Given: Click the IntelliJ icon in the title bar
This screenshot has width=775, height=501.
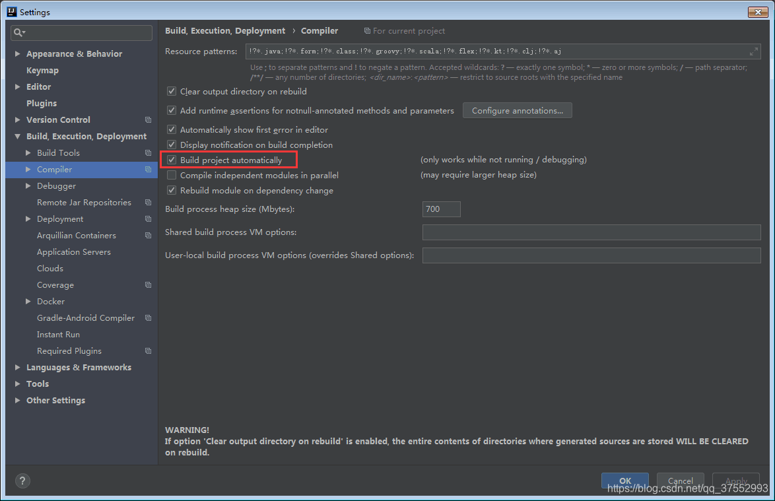Looking at the screenshot, I should point(12,11).
